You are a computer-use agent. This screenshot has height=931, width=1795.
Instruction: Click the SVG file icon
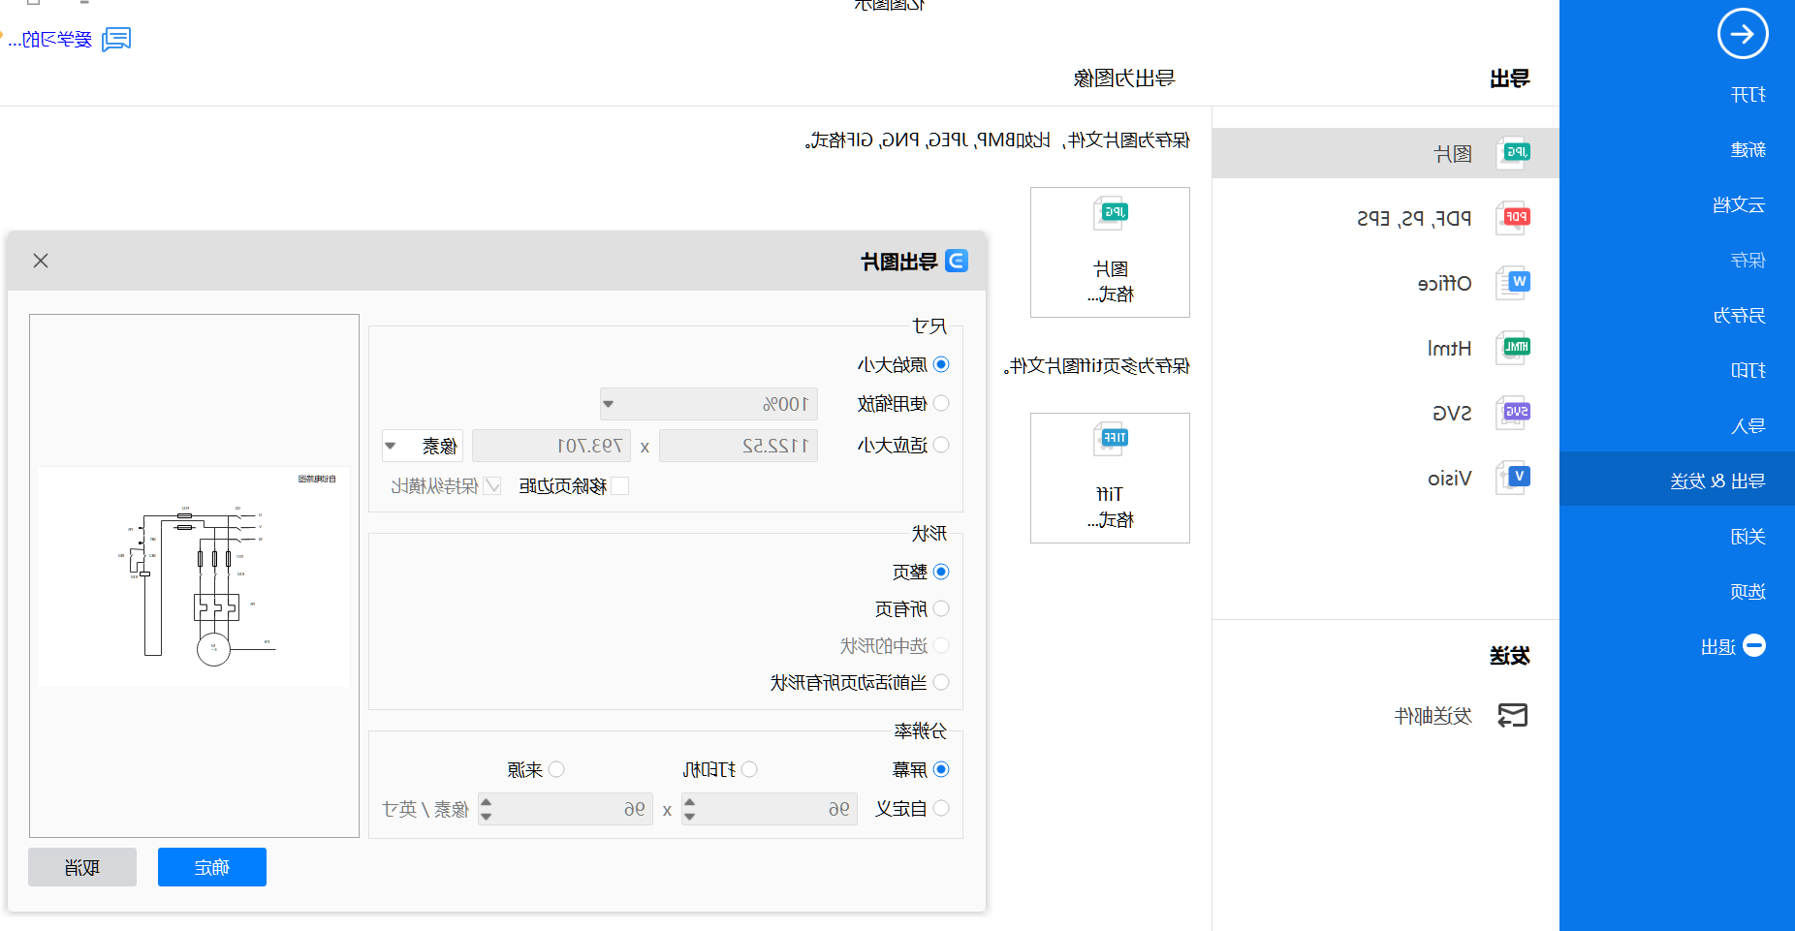point(1513,413)
